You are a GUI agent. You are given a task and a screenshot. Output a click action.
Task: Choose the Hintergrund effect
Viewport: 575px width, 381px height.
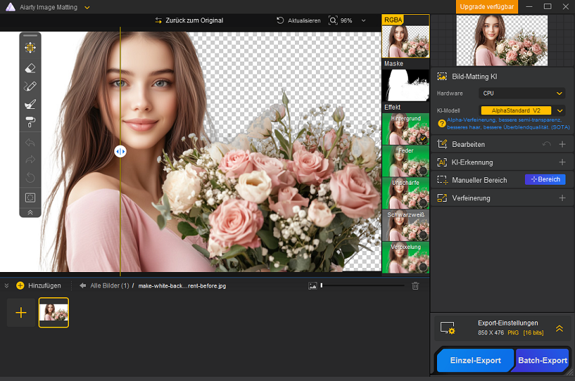[405, 129]
